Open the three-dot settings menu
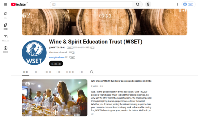Viewport: 198px width, 124px height. [177, 4]
